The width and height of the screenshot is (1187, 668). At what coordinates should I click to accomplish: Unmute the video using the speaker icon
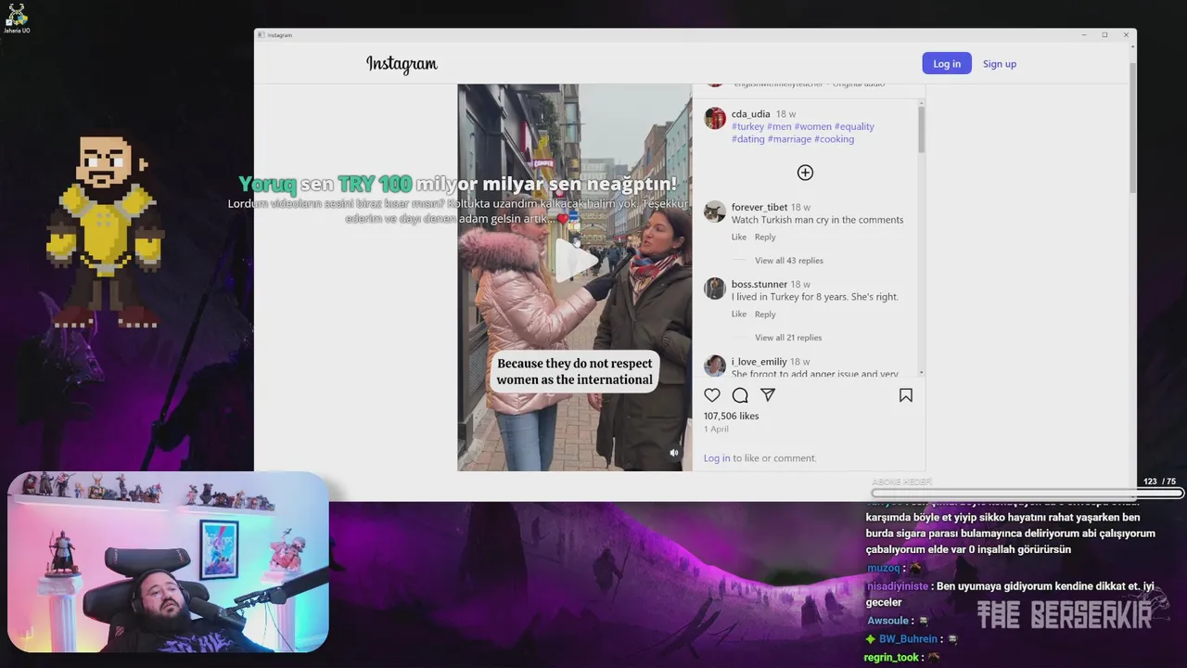pyautogui.click(x=674, y=453)
